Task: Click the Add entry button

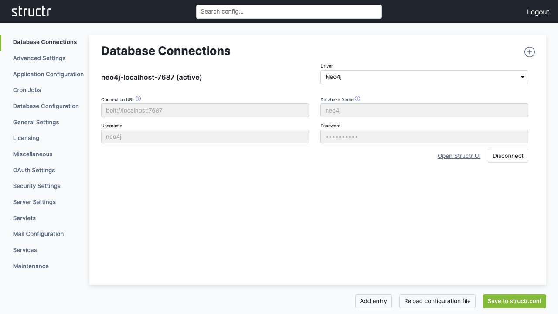Action: tap(373, 301)
